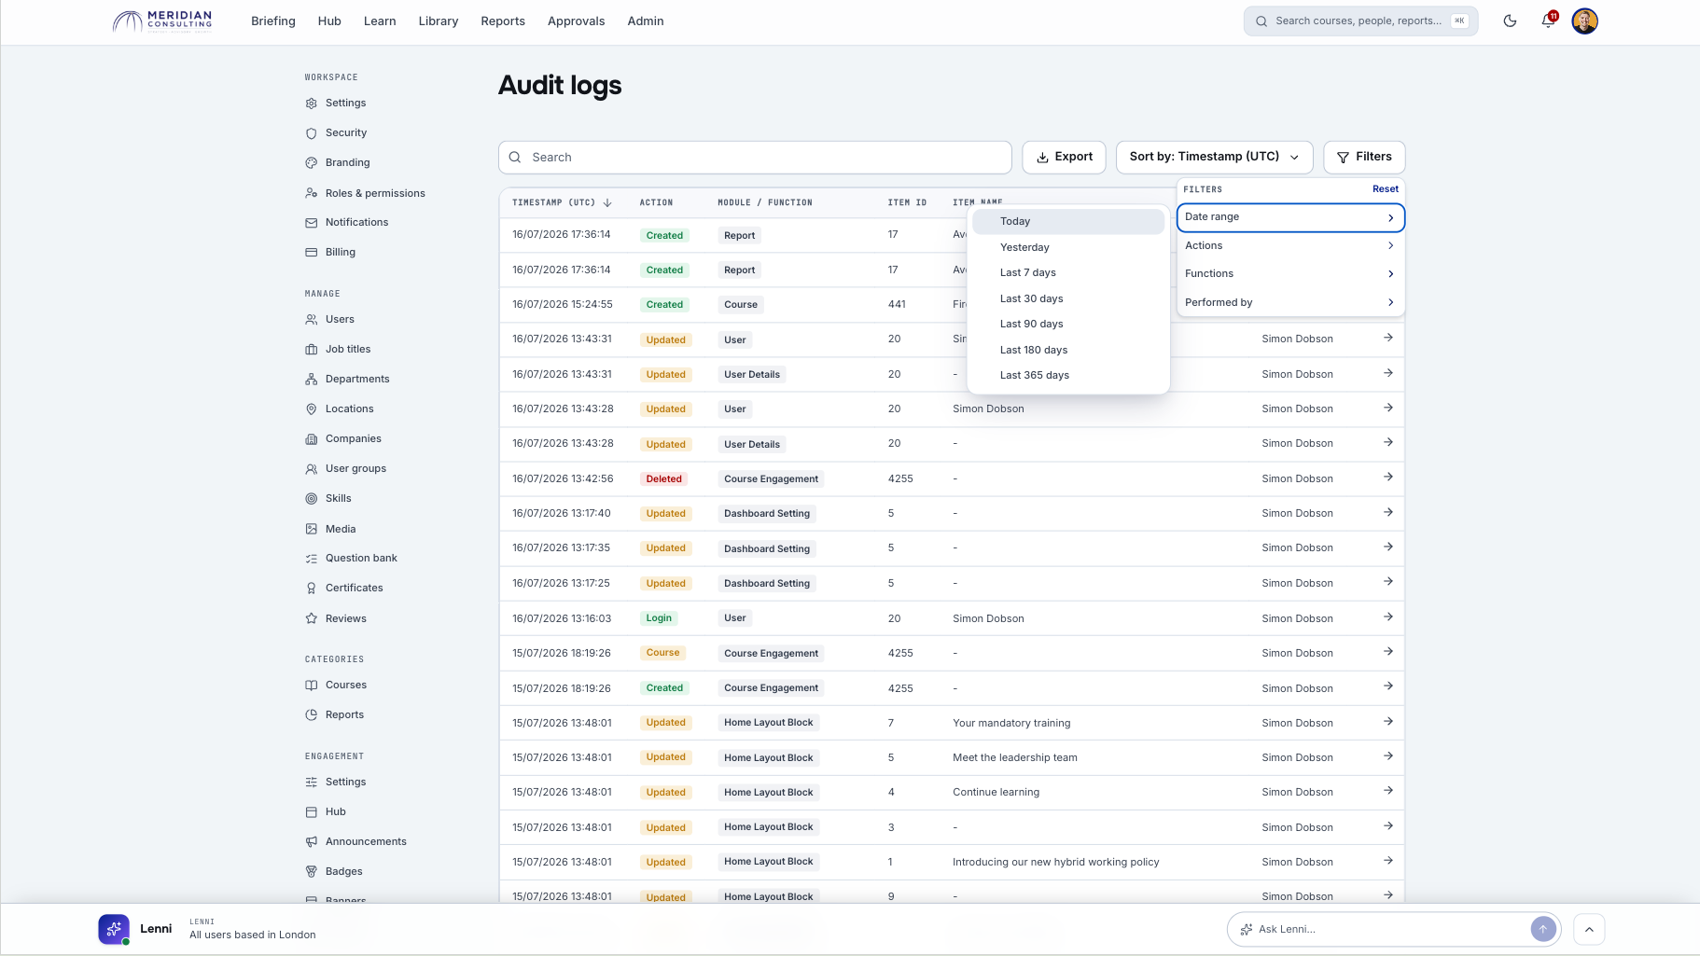Expand Performed by filter

pyautogui.click(x=1290, y=302)
